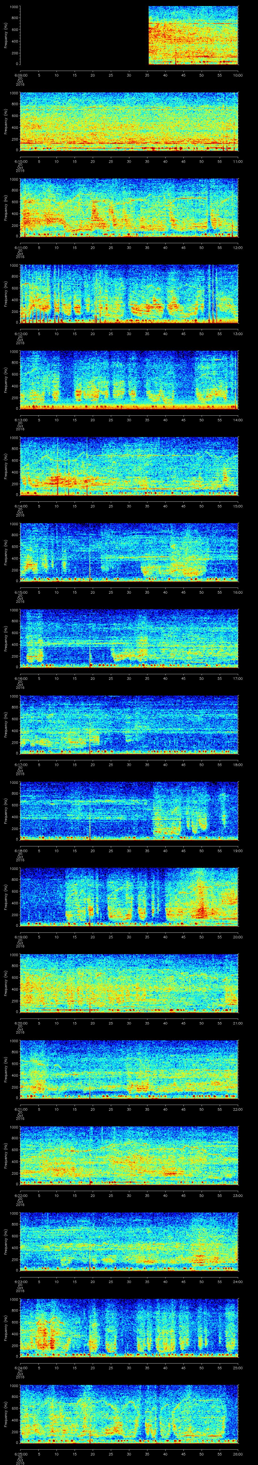Screen dimensions: 258x1465
Task: Select the spectrogram panel starting at 6:19:00
Action: click(129, 897)
